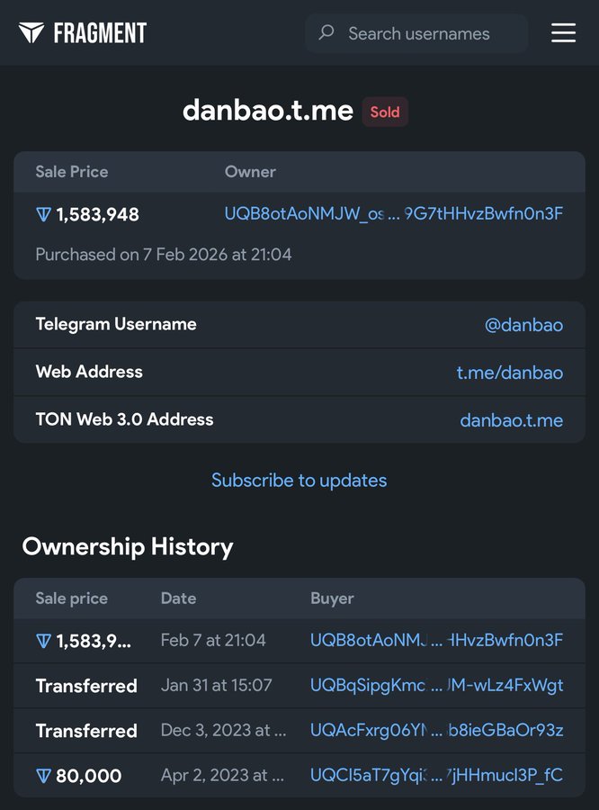Open the danbao.t.me TON Web 3.0 link
The width and height of the screenshot is (599, 810).
click(x=511, y=420)
